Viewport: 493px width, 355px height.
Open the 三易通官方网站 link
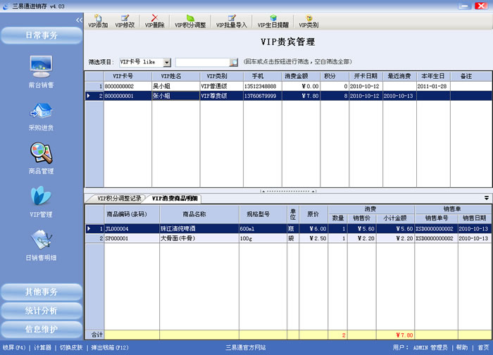[x=246, y=347]
